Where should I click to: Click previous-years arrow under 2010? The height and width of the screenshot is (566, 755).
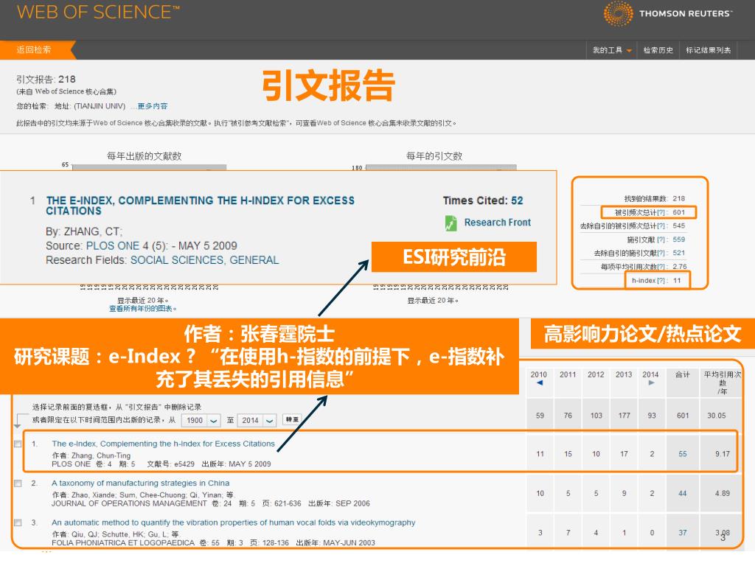point(540,383)
